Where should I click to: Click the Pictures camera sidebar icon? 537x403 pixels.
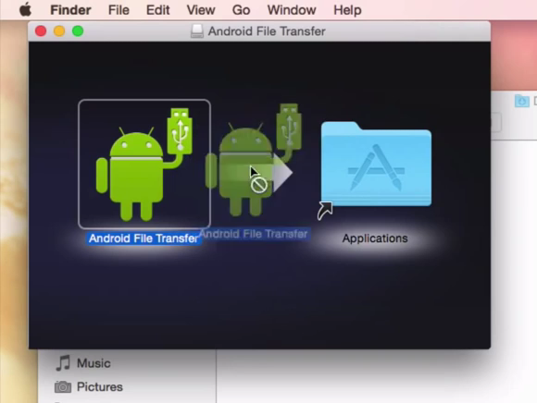[x=63, y=387]
